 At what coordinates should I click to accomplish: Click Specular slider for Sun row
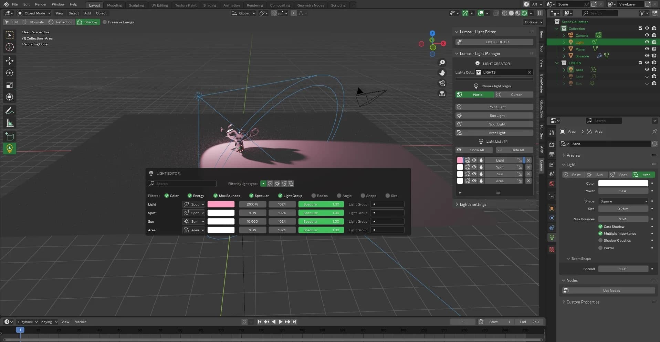[x=321, y=221]
